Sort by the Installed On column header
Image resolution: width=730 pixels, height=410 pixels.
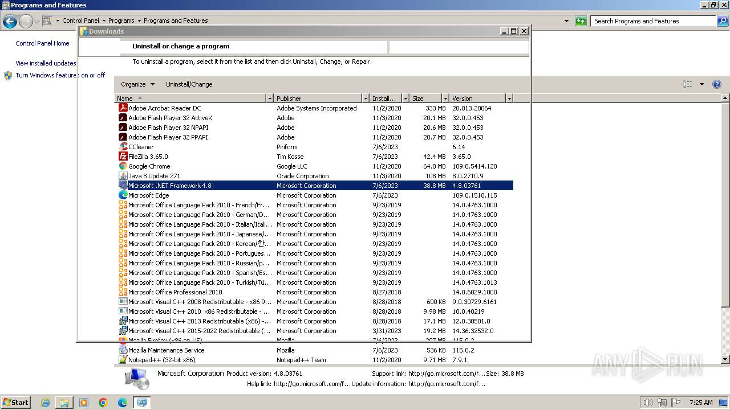pyautogui.click(x=386, y=99)
